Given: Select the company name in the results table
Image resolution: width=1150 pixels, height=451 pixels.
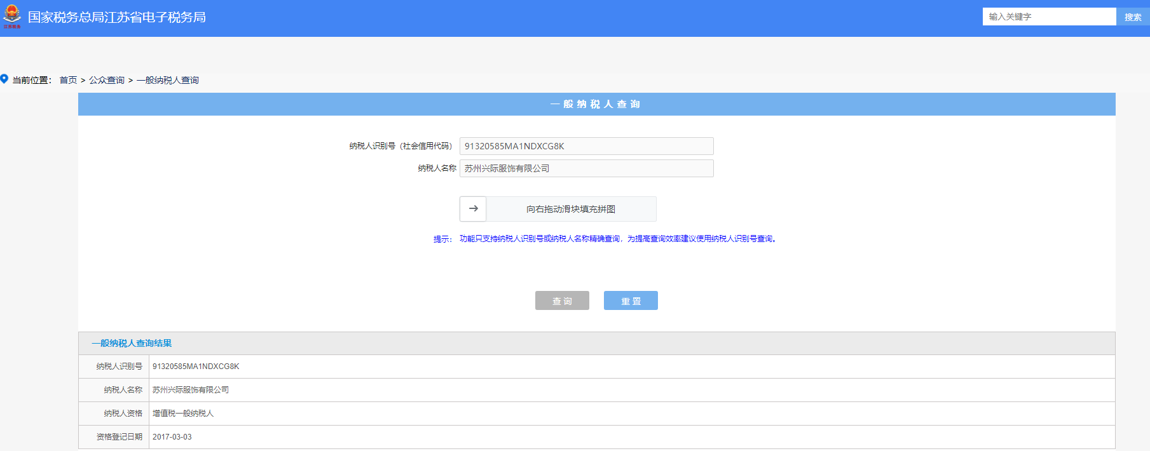Looking at the screenshot, I should [x=191, y=390].
